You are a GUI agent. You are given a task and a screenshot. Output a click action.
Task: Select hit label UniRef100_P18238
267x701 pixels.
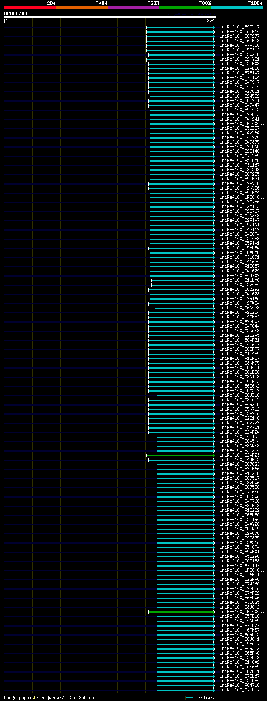(239, 474)
